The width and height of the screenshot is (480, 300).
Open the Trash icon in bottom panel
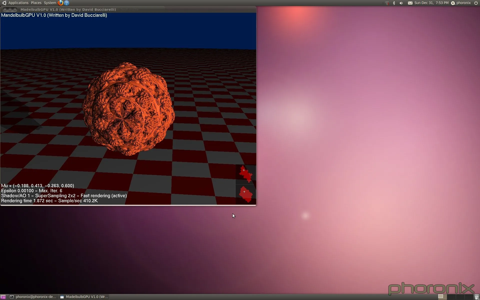pyautogui.click(x=477, y=297)
